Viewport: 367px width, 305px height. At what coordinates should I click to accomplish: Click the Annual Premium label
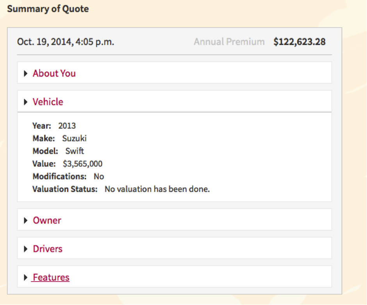click(229, 42)
